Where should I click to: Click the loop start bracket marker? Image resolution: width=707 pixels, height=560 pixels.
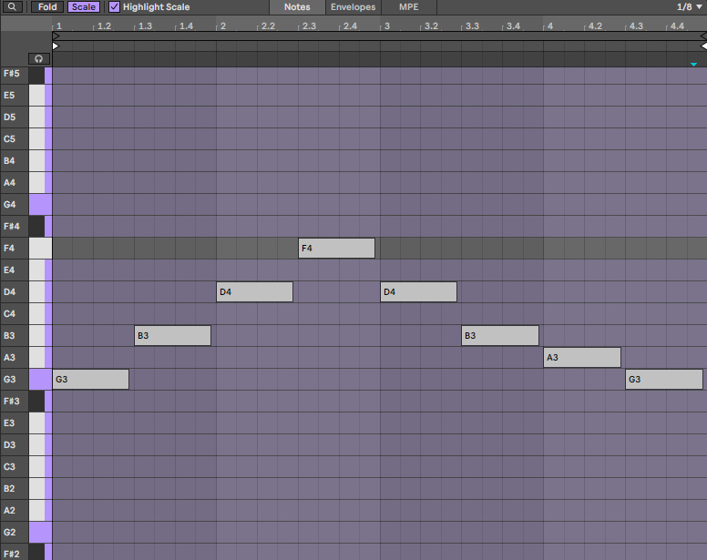[56, 36]
